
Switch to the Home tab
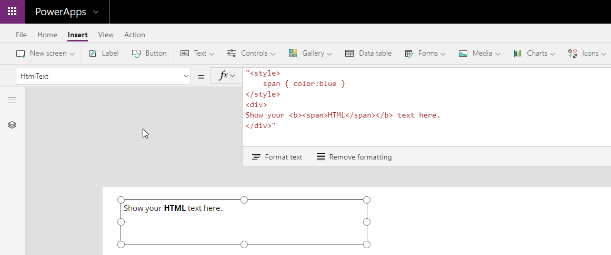(47, 35)
